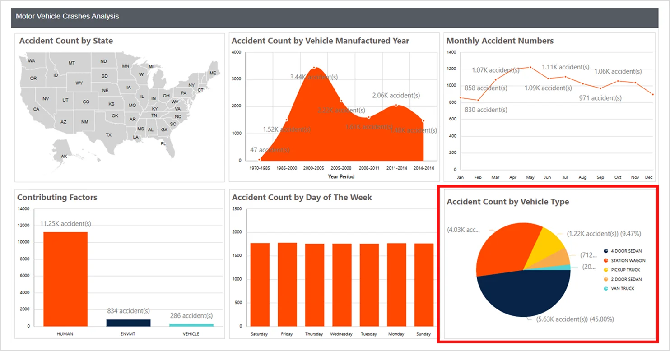This screenshot has height=351, width=670.
Task: Select Maine (ME) on the state map
Action: click(x=213, y=73)
